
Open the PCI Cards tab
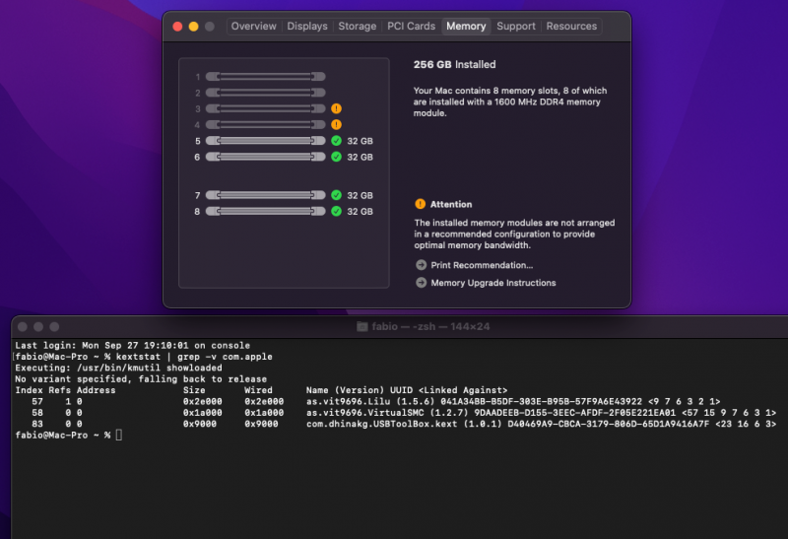[x=411, y=27]
